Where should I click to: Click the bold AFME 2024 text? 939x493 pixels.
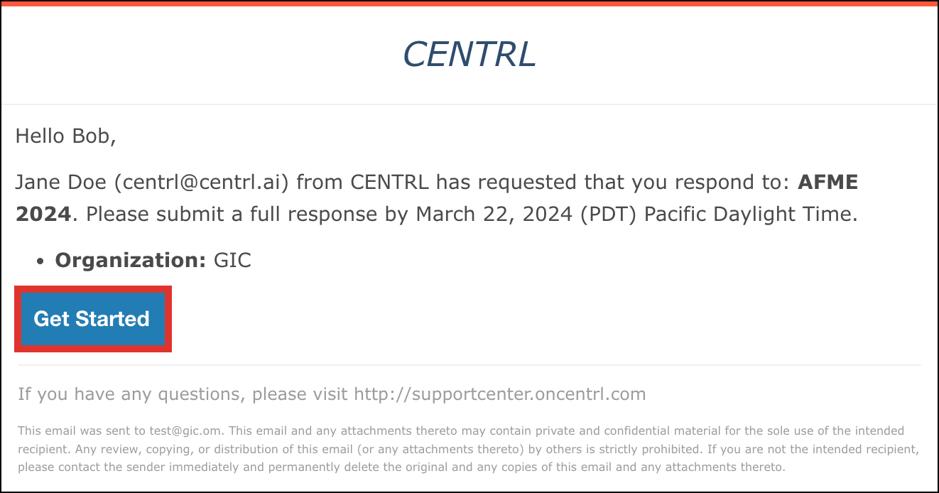(827, 183)
